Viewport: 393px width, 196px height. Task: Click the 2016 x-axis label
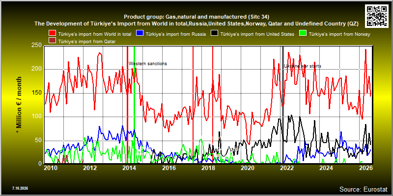(169, 169)
